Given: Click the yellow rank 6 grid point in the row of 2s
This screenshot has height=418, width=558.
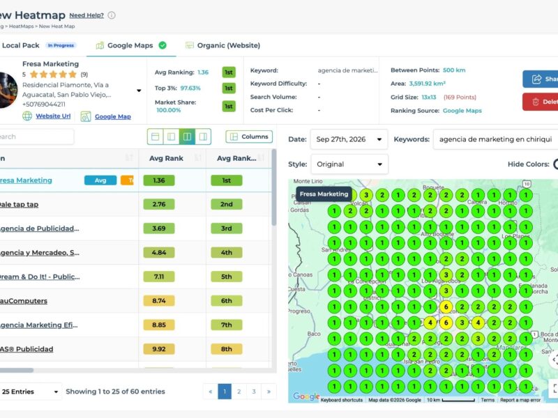Looking at the screenshot, I should 446,307.
